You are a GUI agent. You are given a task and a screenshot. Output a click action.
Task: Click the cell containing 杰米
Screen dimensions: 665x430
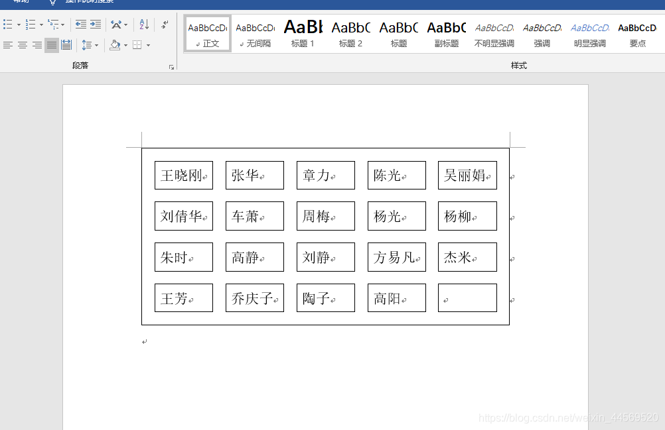tap(467, 257)
